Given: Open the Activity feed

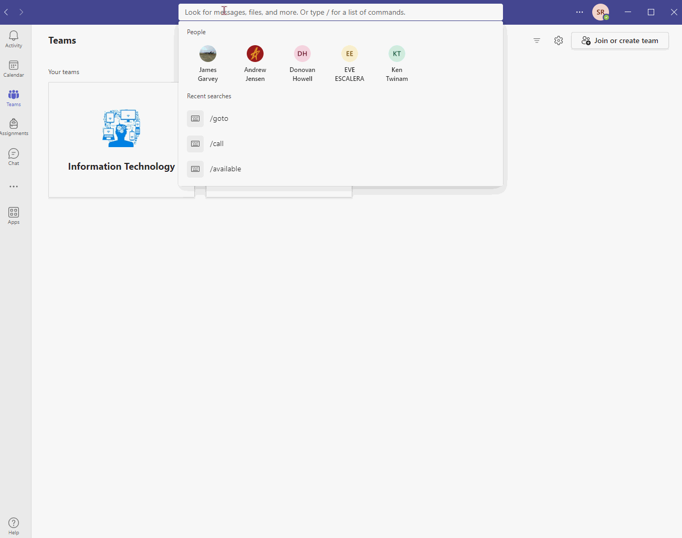Looking at the screenshot, I should pyautogui.click(x=14, y=39).
